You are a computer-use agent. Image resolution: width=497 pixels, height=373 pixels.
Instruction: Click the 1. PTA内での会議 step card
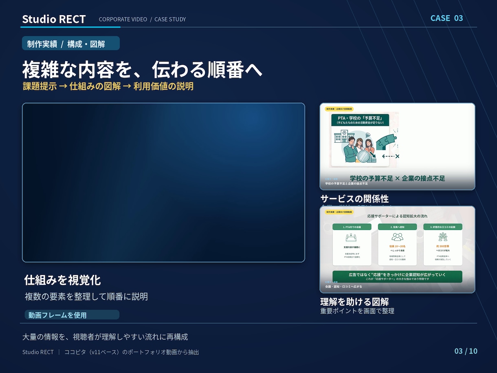tap(352, 244)
